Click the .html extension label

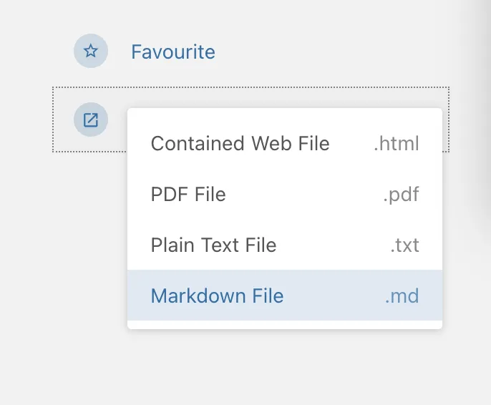pyautogui.click(x=396, y=143)
